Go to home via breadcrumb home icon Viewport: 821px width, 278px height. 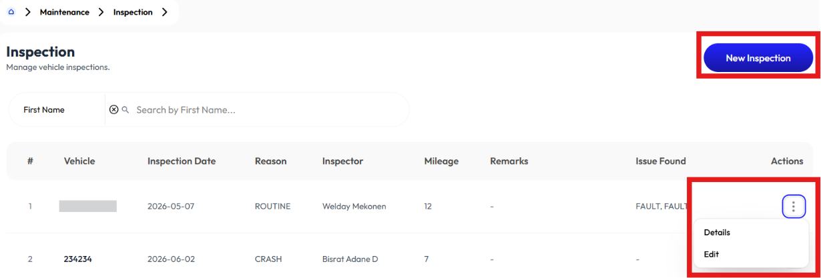11,12
